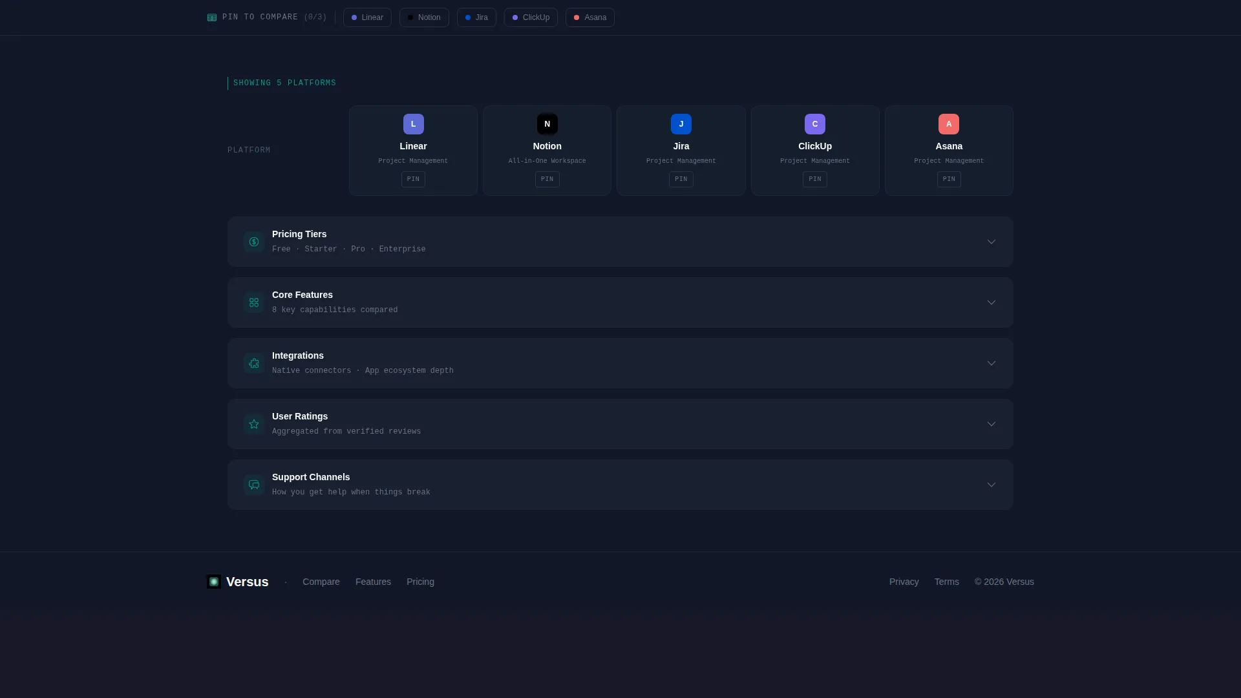The width and height of the screenshot is (1241, 698).
Task: Click the ClickUp platform name heading
Action: [x=815, y=146]
